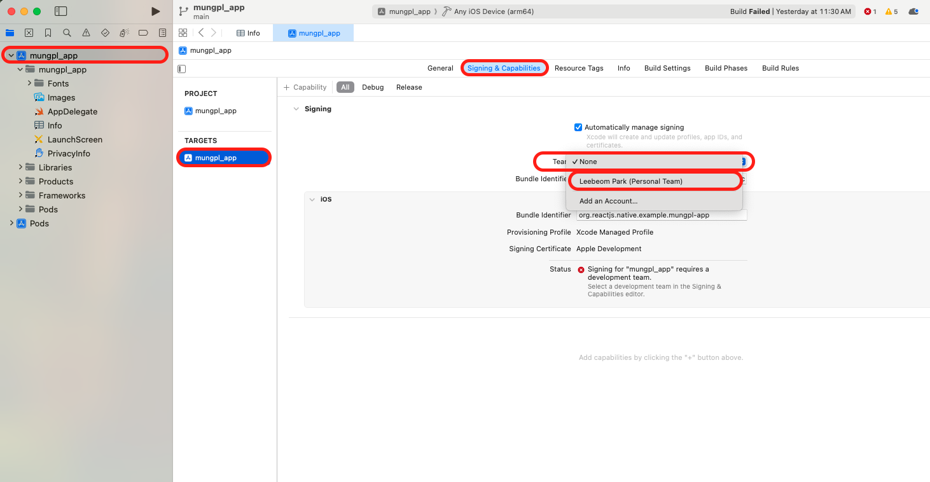This screenshot has height=482, width=930.
Task: Switch to the Info editor tab
Action: 248,33
